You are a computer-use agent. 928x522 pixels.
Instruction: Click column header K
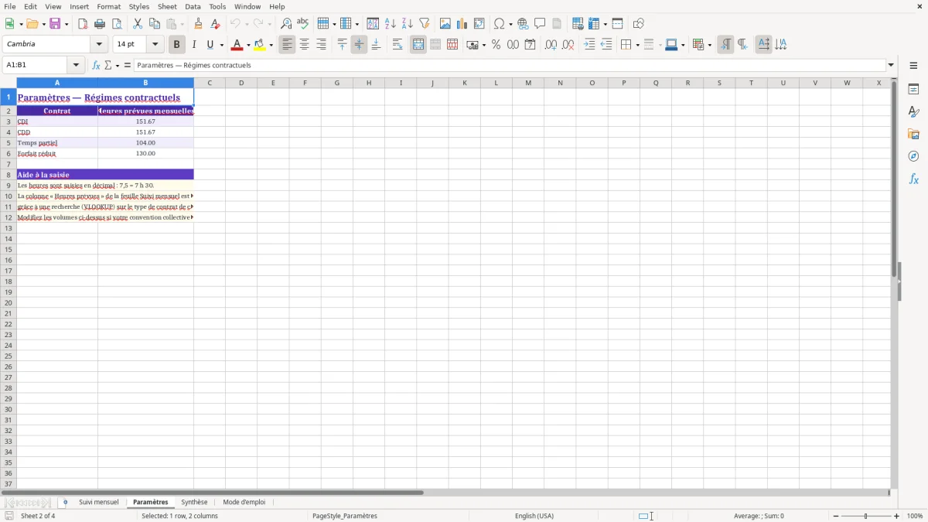(465, 83)
